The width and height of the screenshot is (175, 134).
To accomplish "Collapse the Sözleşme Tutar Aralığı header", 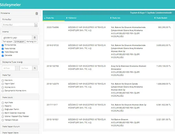I will pyautogui.click(x=20, y=62).
